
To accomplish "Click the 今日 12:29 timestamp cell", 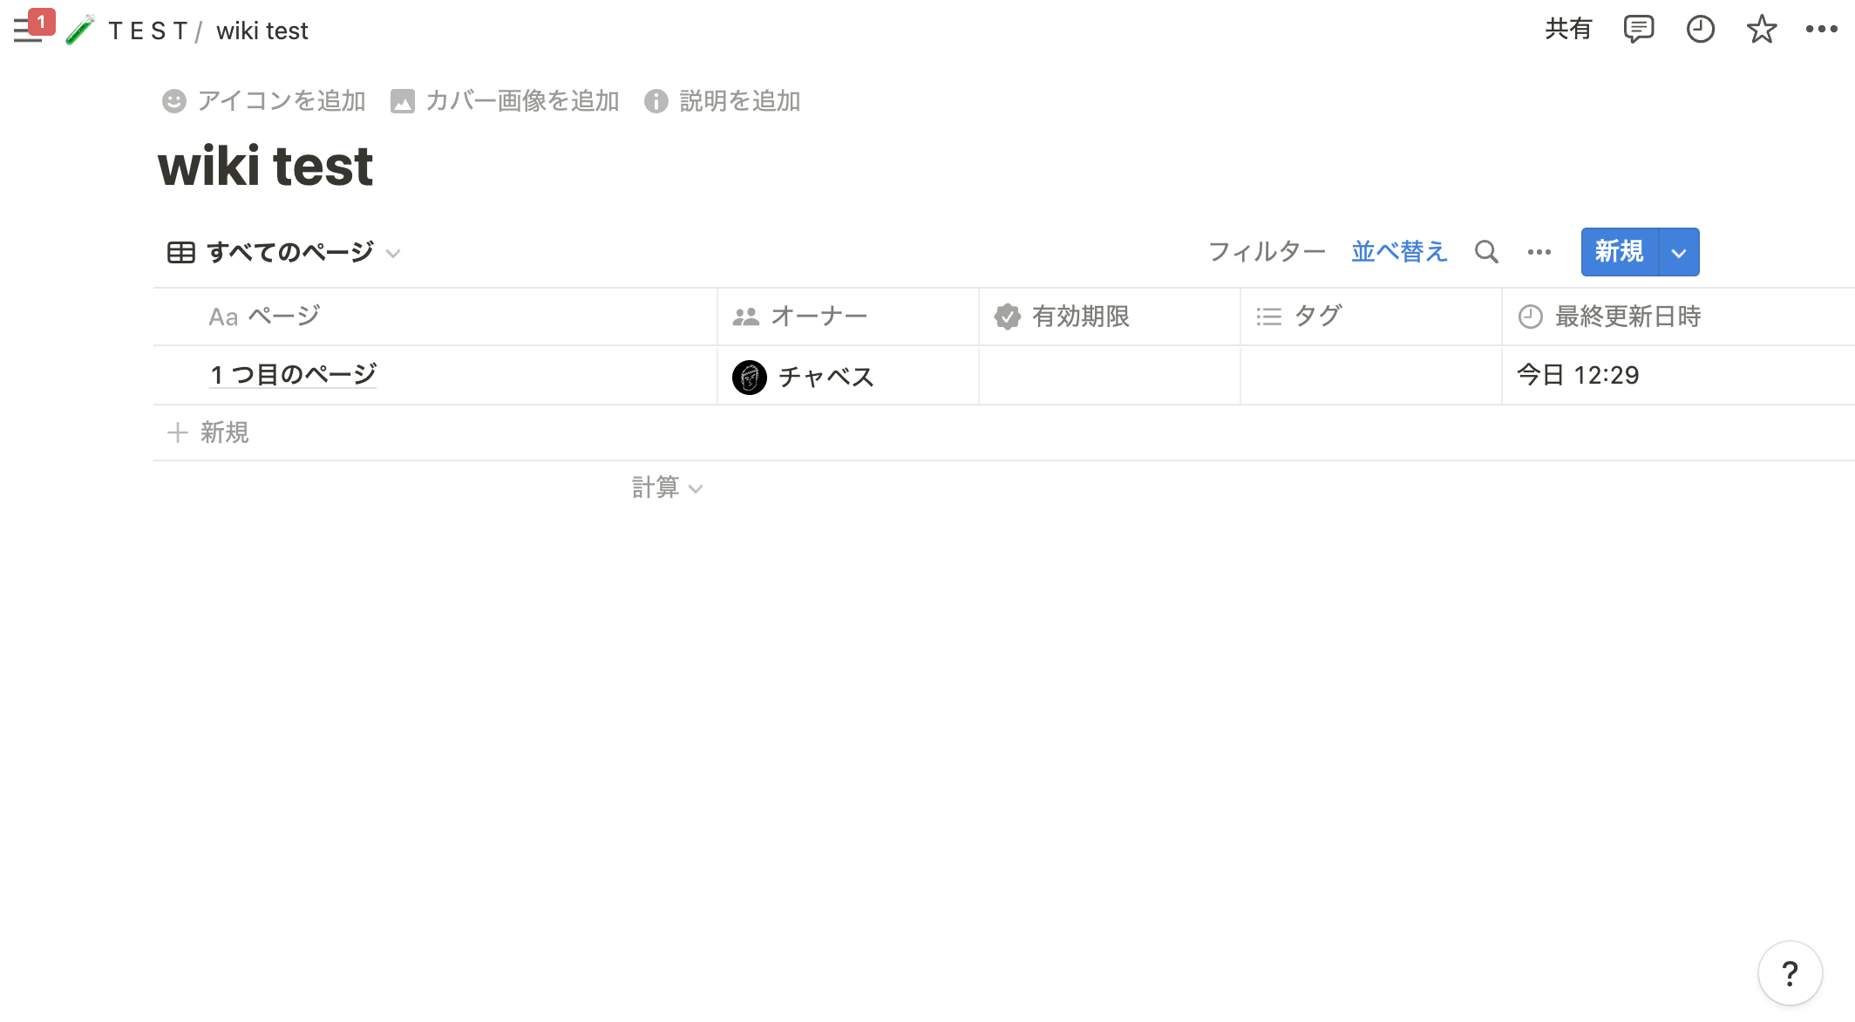I will [1678, 376].
